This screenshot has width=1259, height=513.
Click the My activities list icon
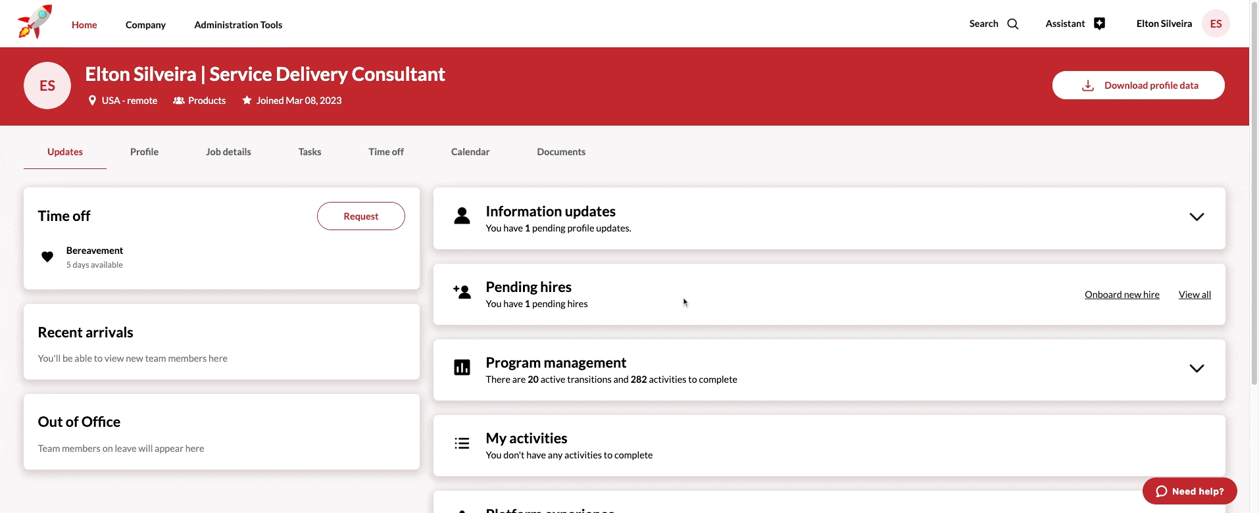[x=462, y=443]
